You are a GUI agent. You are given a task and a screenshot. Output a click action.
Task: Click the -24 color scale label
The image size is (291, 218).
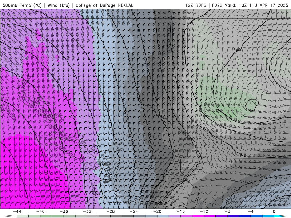134,211
